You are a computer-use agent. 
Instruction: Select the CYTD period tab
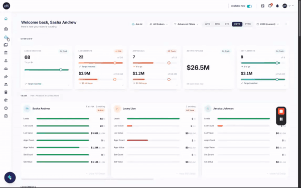[237, 24]
